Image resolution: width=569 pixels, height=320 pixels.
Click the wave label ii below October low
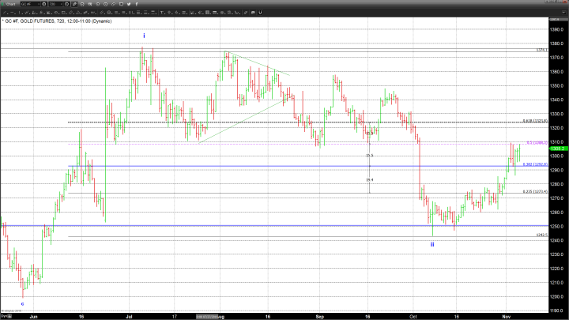(x=432, y=244)
